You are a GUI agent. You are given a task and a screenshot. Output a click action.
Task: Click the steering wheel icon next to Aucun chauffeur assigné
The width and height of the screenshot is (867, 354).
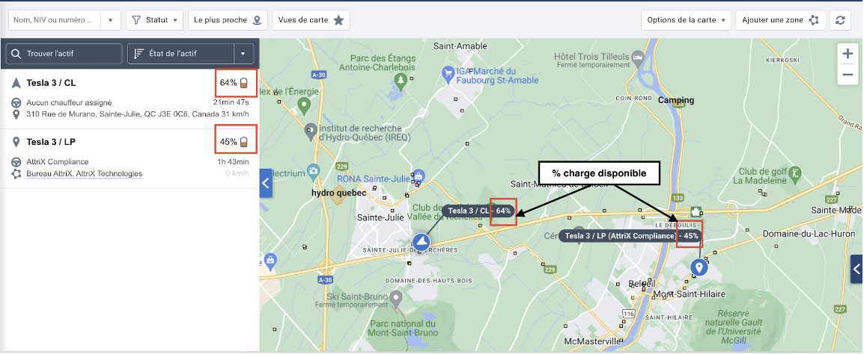16,102
